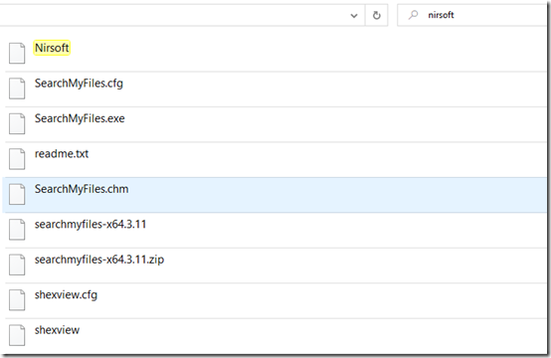Viewport: 551px width, 358px height.
Task: Click the file icon beside readme.txt
Action: (x=17, y=159)
